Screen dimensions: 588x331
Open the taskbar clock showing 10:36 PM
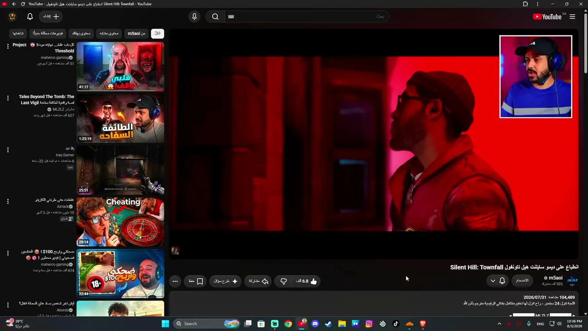[x=574, y=324]
